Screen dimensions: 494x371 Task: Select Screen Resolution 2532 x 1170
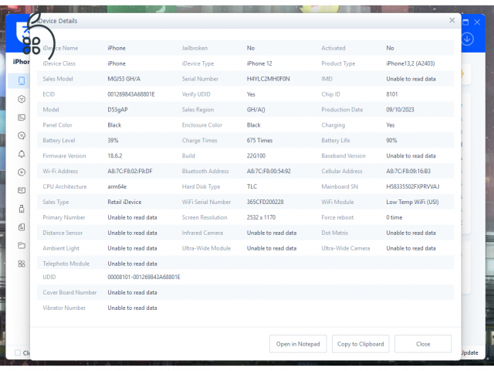pyautogui.click(x=261, y=217)
